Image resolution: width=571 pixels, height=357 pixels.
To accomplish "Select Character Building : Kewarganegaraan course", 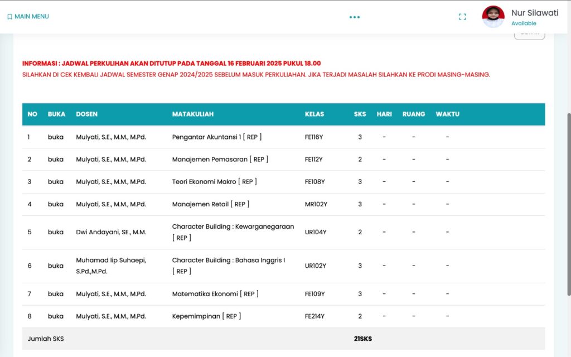I will (233, 232).
